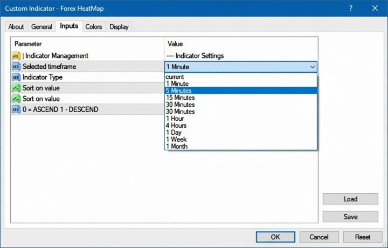Click the Parameter column header
The image size is (388, 248).
pos(88,44)
